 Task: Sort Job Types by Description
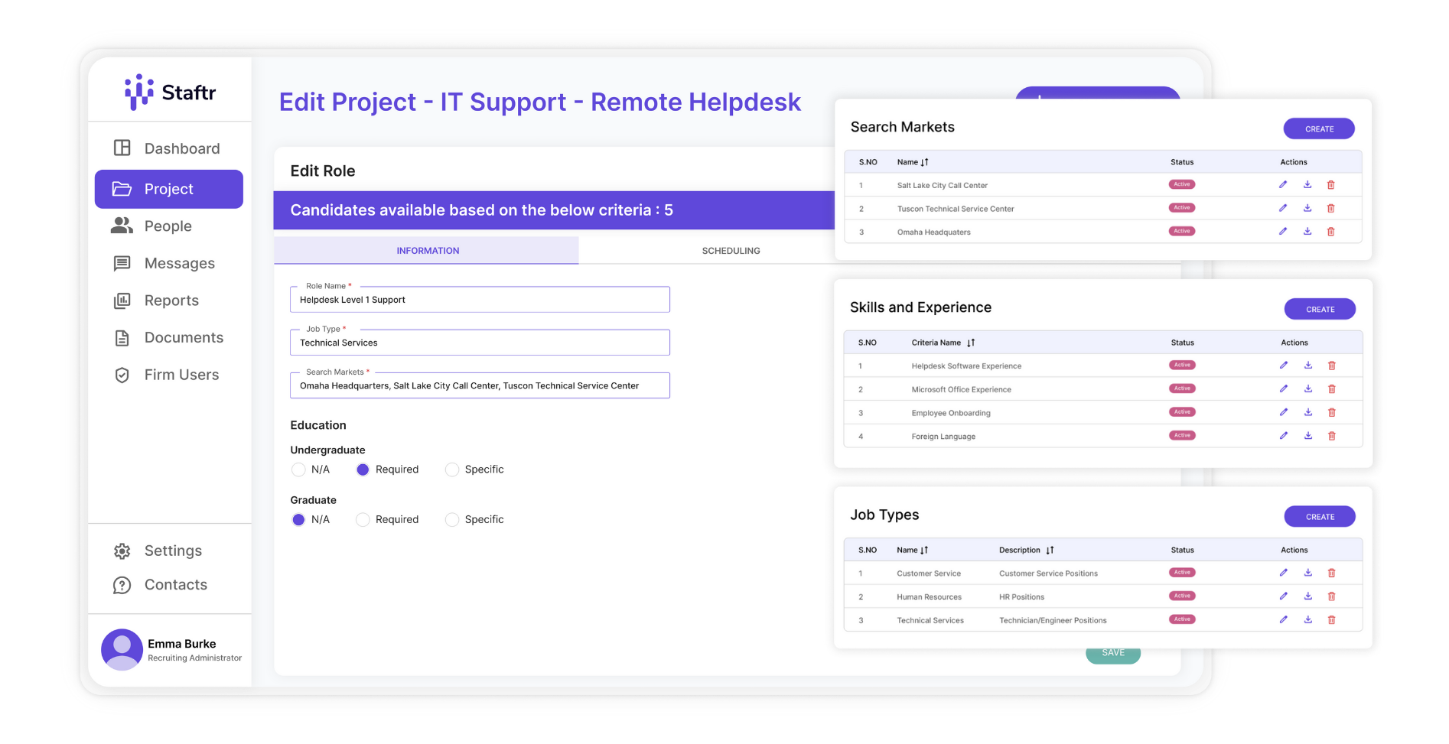click(1050, 550)
